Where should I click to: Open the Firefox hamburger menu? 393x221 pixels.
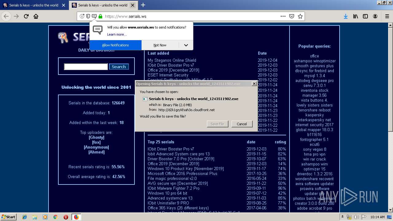point(387,16)
